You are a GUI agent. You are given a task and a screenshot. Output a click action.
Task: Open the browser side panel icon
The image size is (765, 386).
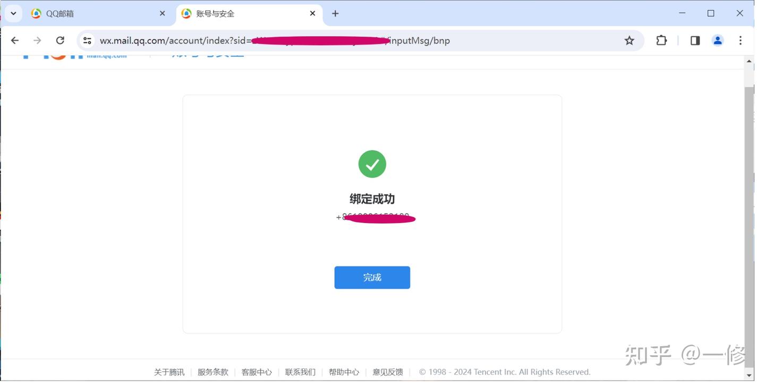click(x=694, y=40)
